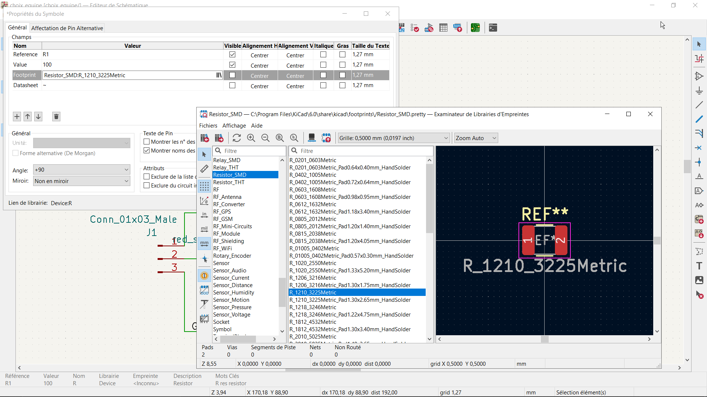707x397 pixels.
Task: Switch units to inches icon
Action: point(204,215)
